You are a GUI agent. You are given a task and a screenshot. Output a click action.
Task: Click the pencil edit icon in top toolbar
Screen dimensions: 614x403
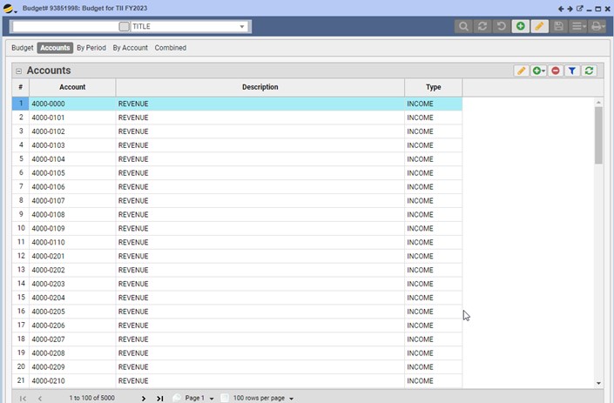coord(539,27)
